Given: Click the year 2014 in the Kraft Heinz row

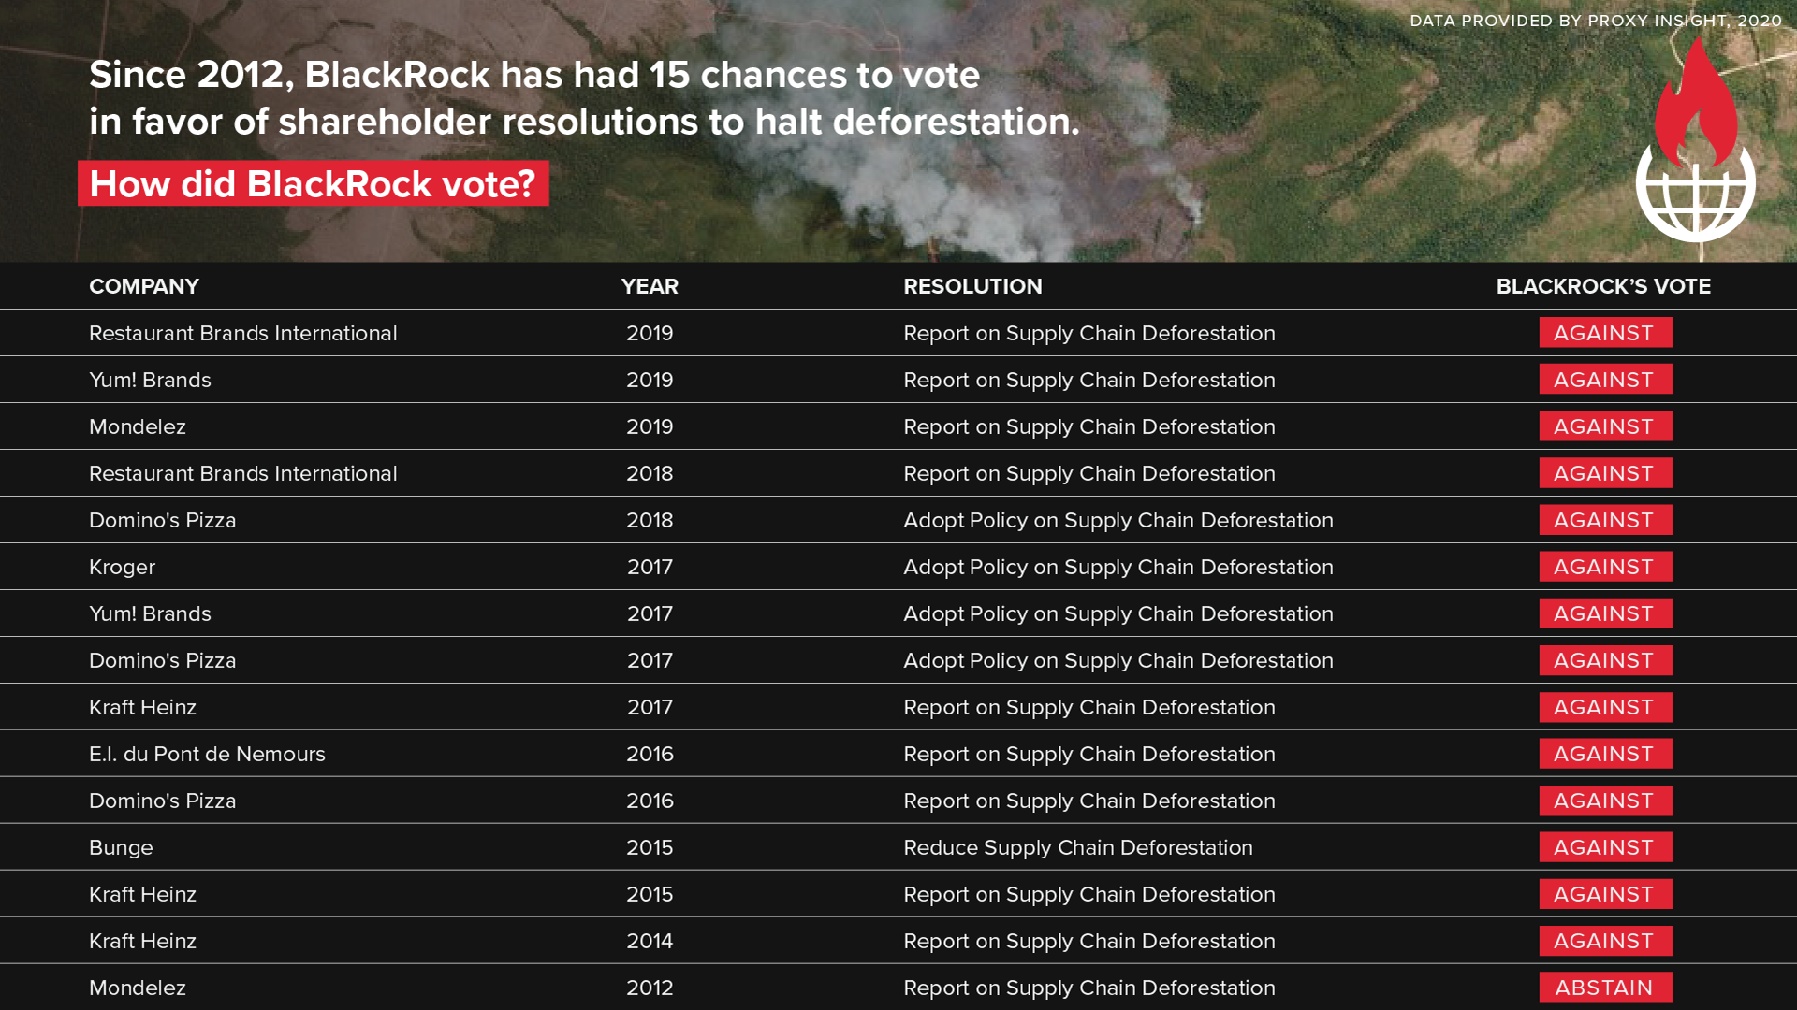Looking at the screenshot, I should click(x=650, y=941).
